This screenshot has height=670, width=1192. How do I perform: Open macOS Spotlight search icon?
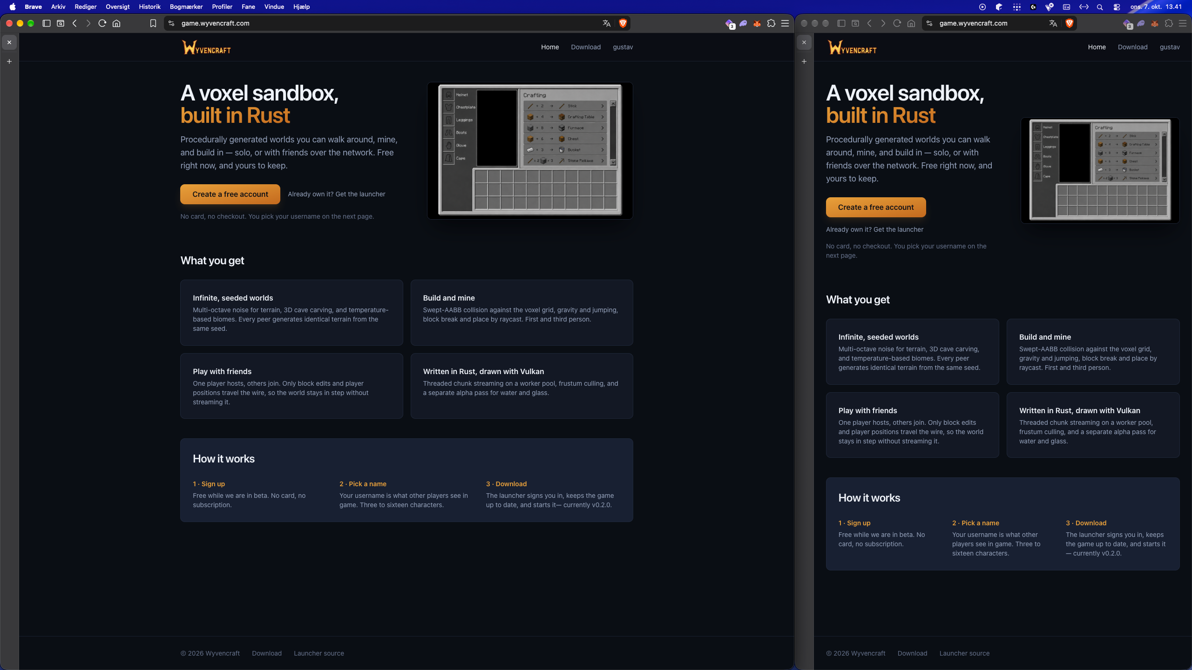click(x=1100, y=7)
